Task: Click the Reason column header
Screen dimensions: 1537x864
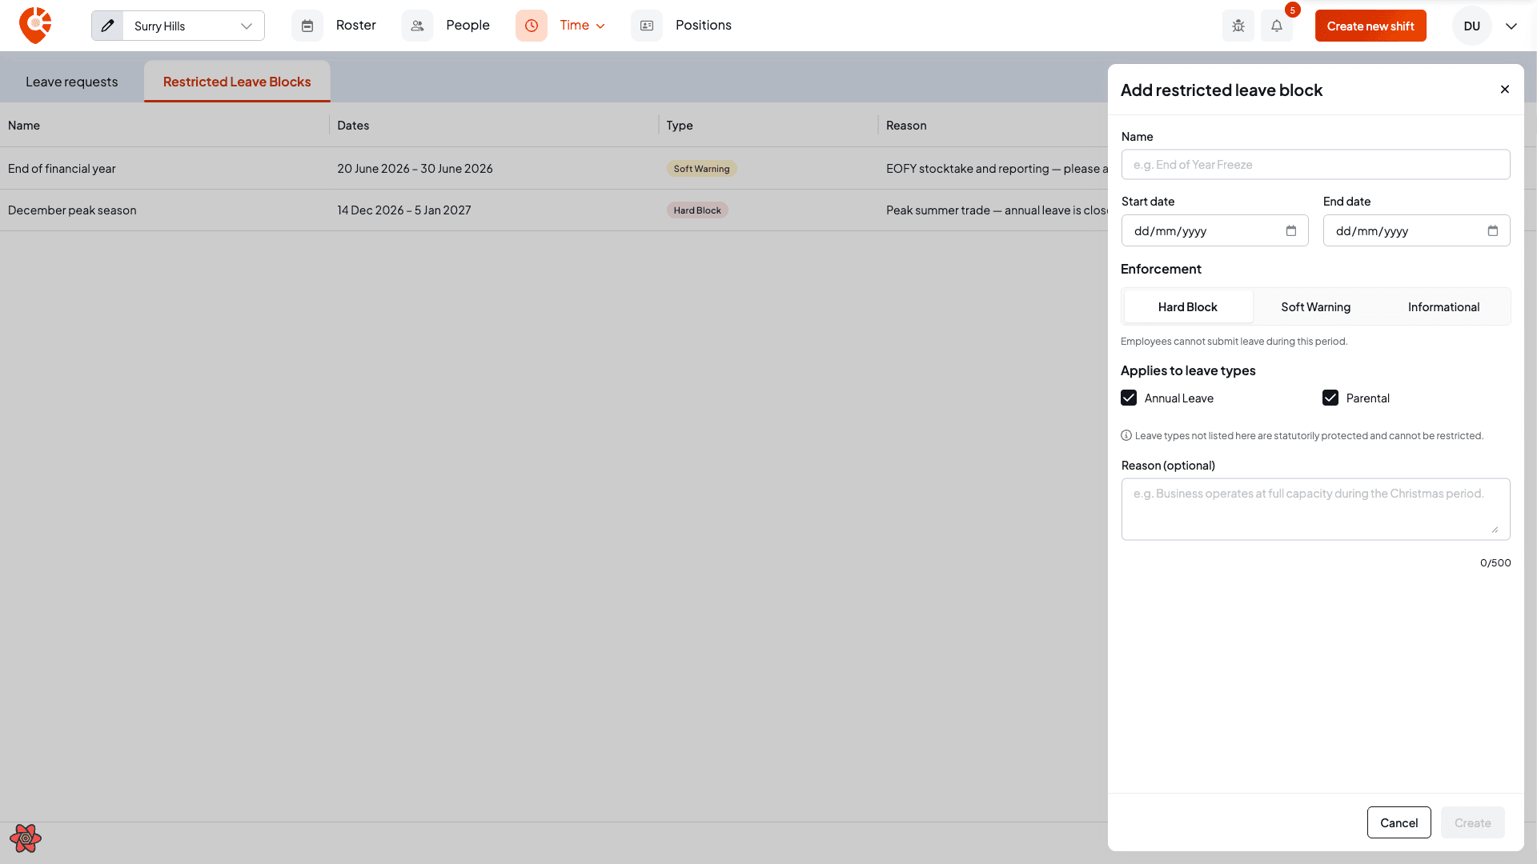Action: tap(906, 125)
